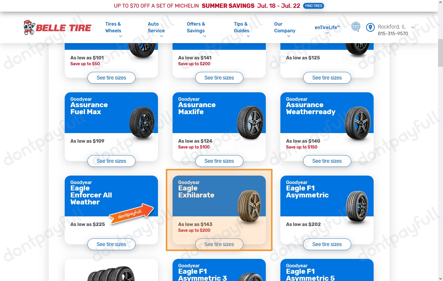The width and height of the screenshot is (443, 281).
Task: See tire sizes for Eagle Enforcer All Weather
Action: coord(111,244)
